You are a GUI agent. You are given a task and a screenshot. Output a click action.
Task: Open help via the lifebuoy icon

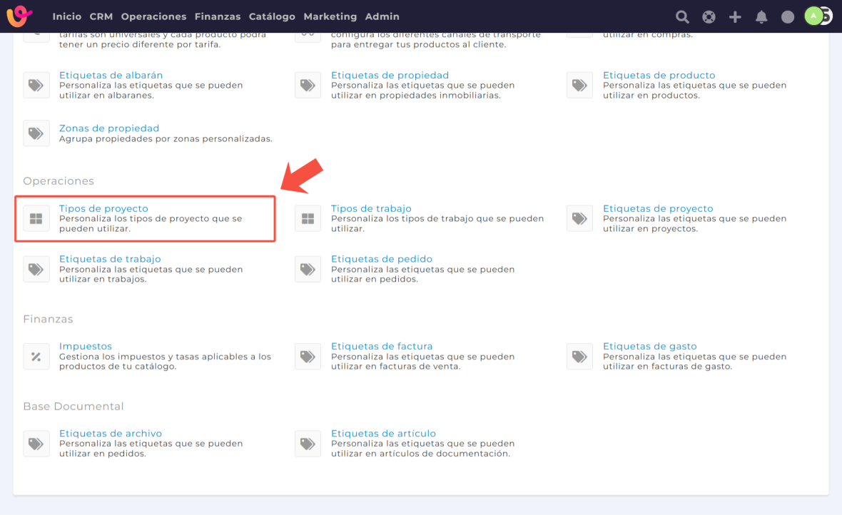[709, 16]
